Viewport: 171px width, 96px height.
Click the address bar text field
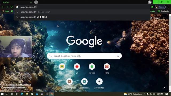[x=82, y=7]
